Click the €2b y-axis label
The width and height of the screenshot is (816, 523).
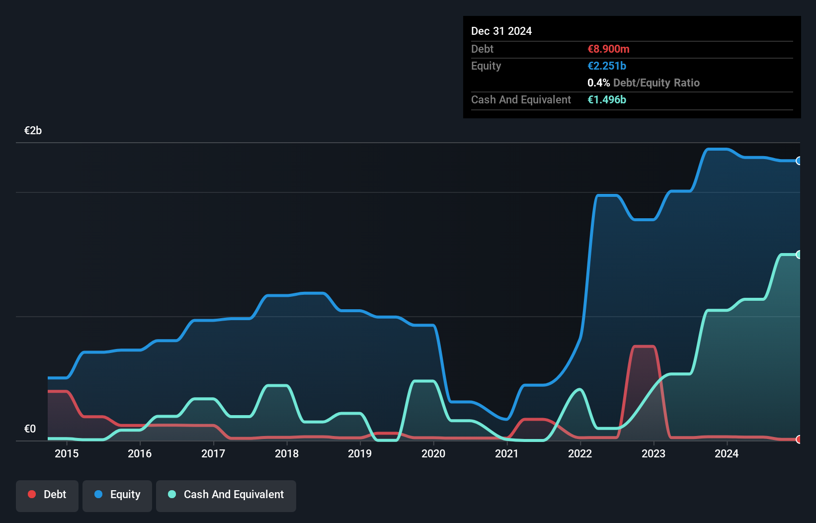(x=33, y=131)
